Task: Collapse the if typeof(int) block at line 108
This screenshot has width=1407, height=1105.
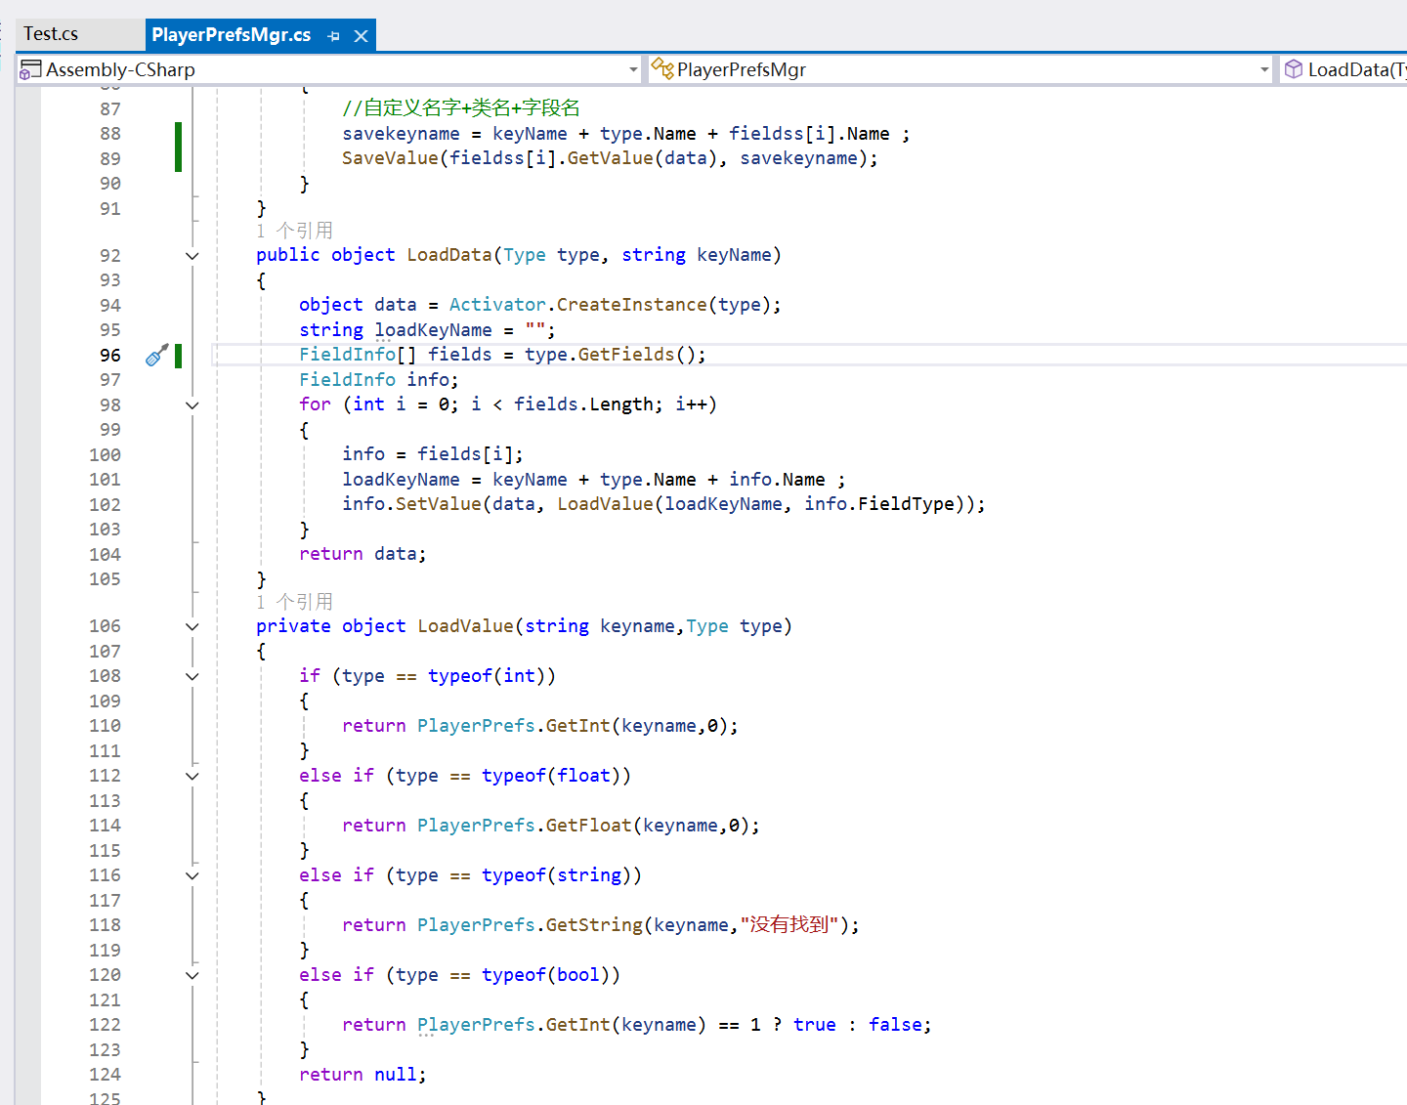Action: (x=192, y=676)
